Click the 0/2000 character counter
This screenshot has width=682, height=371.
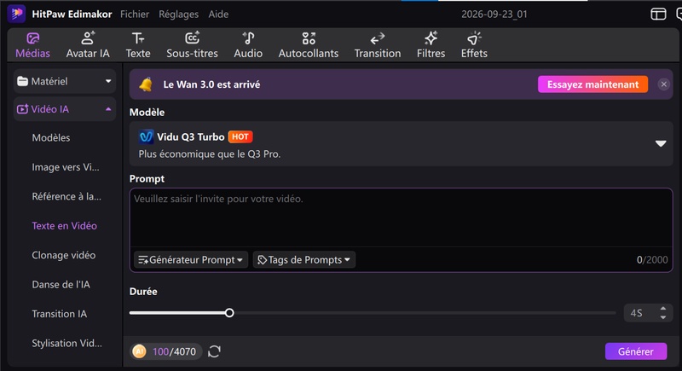click(x=652, y=259)
